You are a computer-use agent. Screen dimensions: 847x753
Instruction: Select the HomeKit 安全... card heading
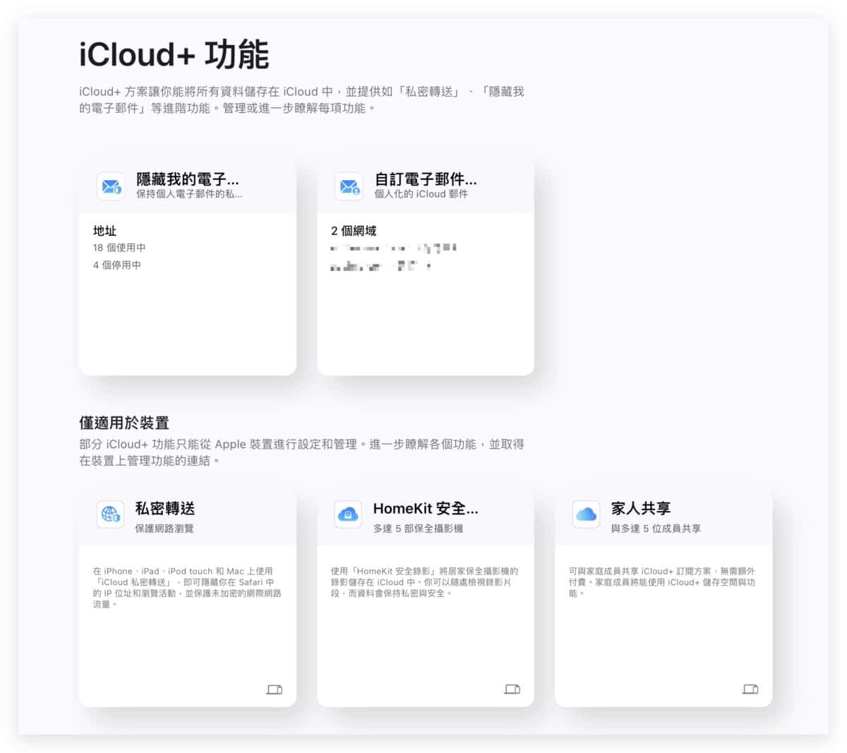pos(426,508)
